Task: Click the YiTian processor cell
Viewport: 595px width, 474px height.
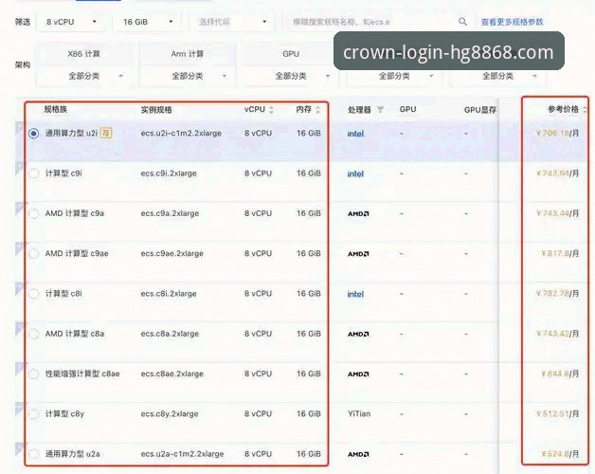Action: point(359,414)
